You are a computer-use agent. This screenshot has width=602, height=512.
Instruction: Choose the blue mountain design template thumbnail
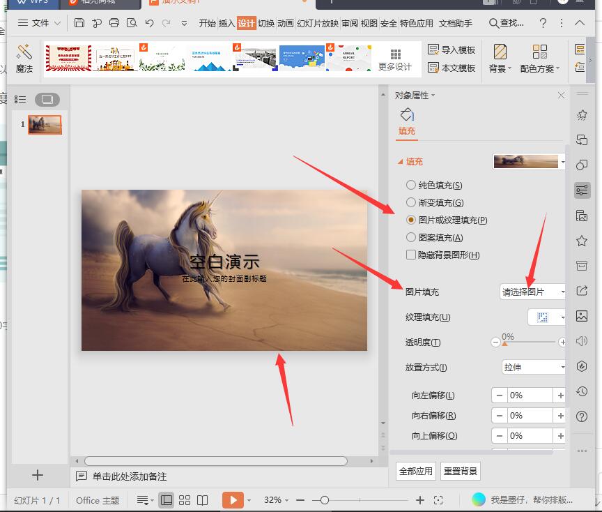[209, 59]
